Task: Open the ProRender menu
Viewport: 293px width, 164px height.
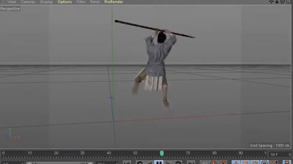Action: point(114,2)
